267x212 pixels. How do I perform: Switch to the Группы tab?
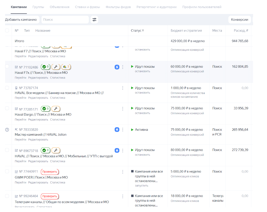tap(38, 7)
